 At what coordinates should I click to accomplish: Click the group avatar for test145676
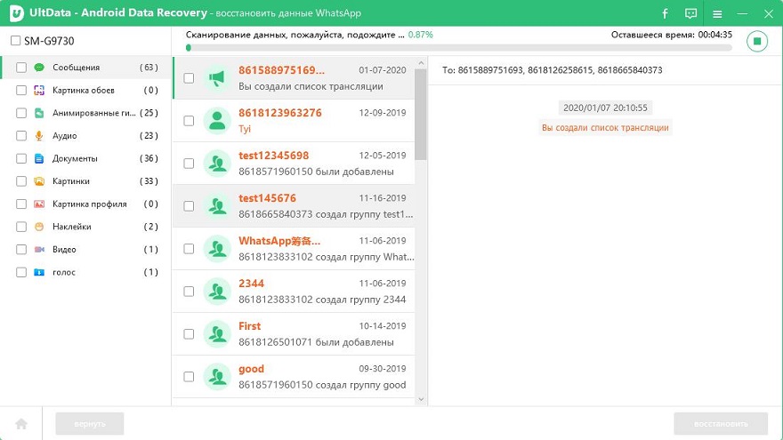(217, 206)
